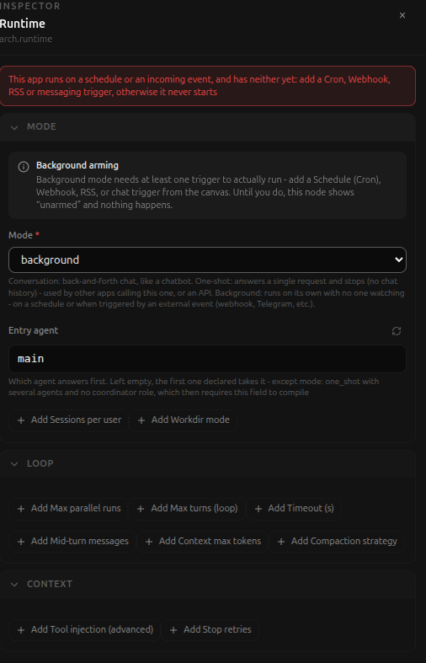
Task: Click the Background arming info icon
Action: point(24,167)
